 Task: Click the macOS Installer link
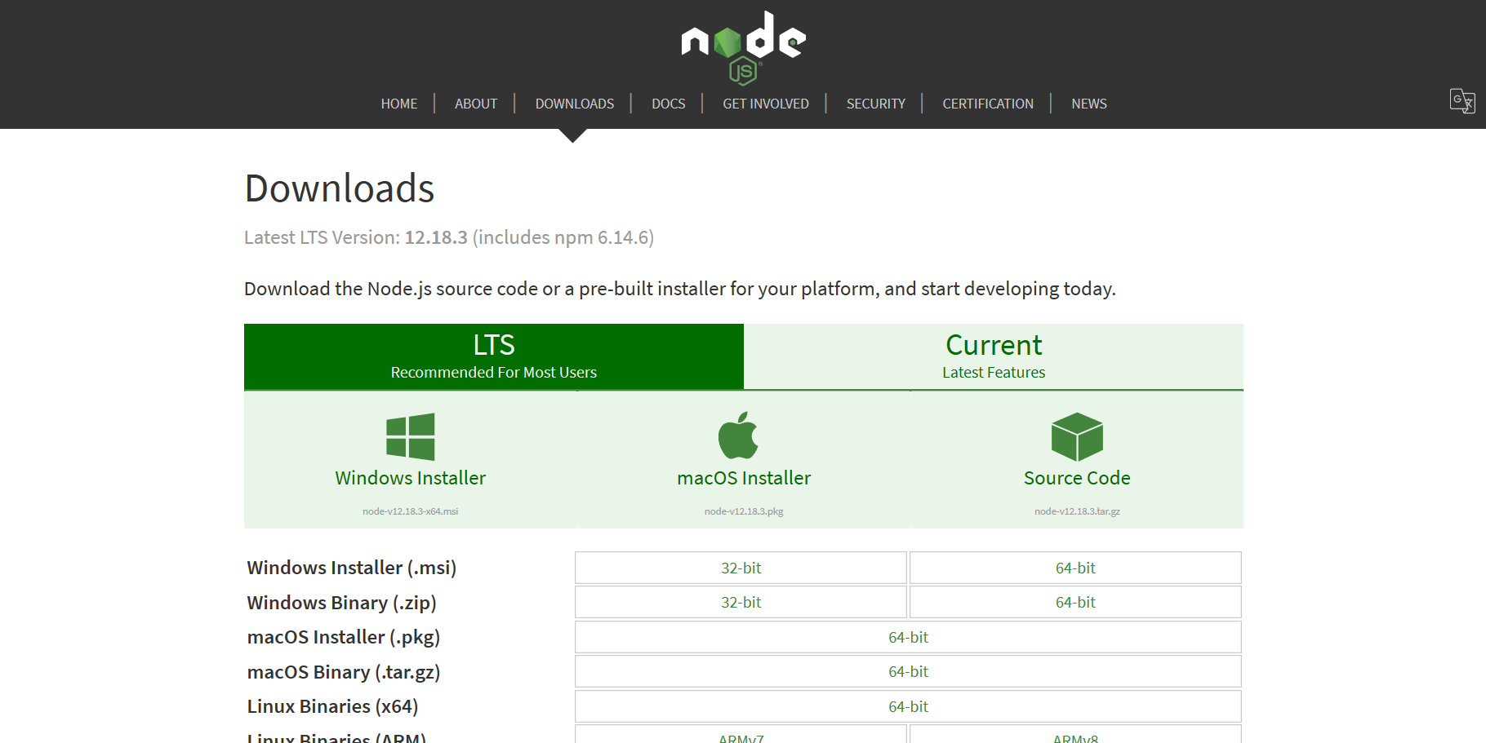point(744,478)
